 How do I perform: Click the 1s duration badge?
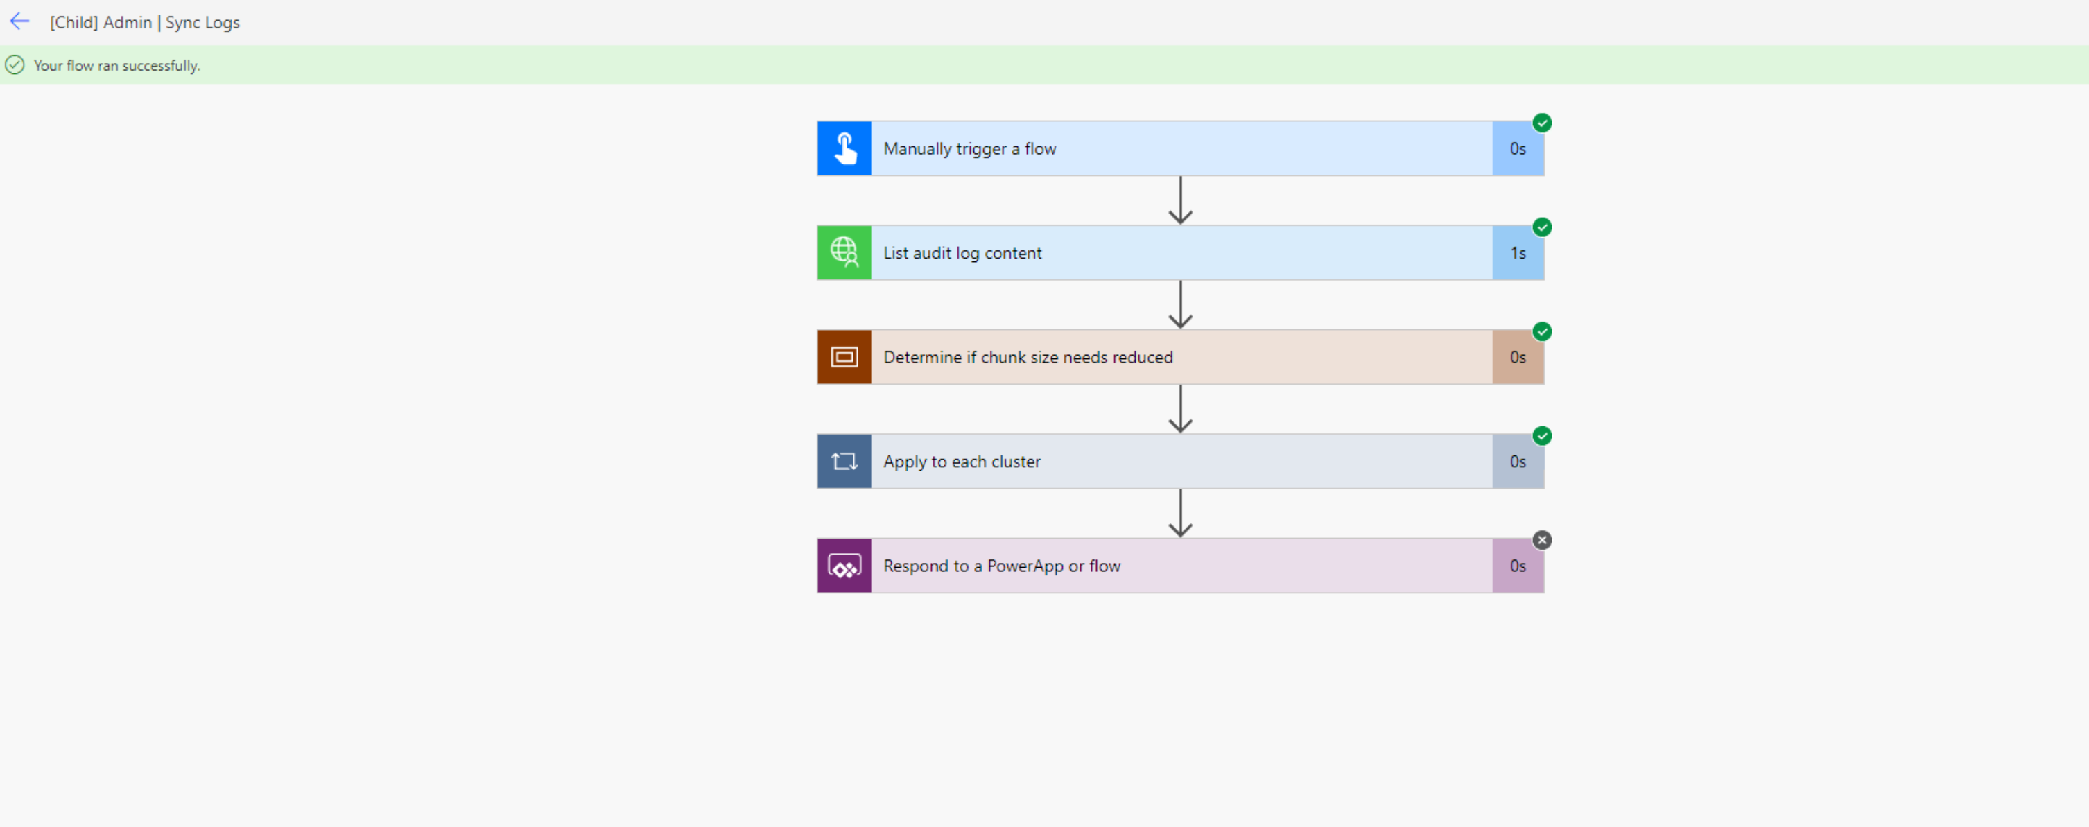(1517, 252)
